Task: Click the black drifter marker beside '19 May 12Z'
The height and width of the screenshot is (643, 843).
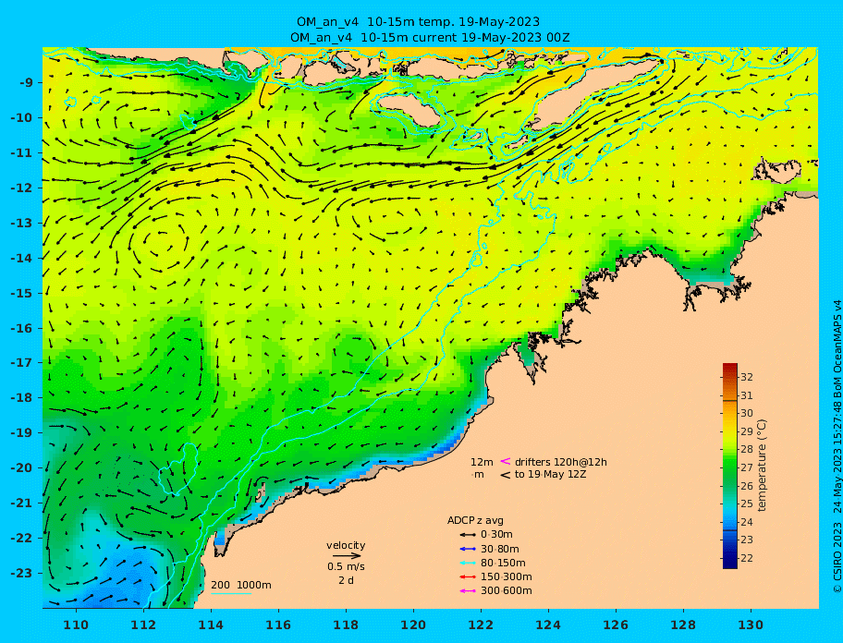Action: (x=506, y=475)
